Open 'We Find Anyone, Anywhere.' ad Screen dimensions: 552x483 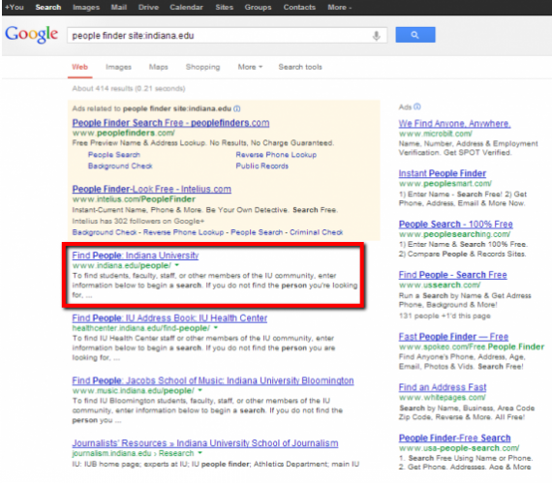[454, 124]
